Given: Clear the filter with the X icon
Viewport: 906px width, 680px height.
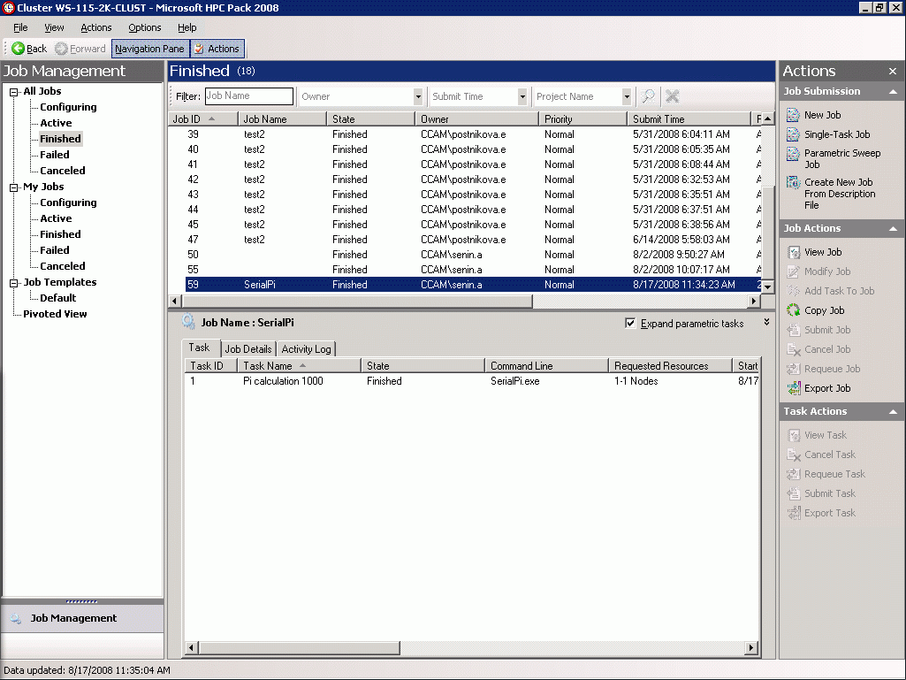Looking at the screenshot, I should click(x=672, y=96).
